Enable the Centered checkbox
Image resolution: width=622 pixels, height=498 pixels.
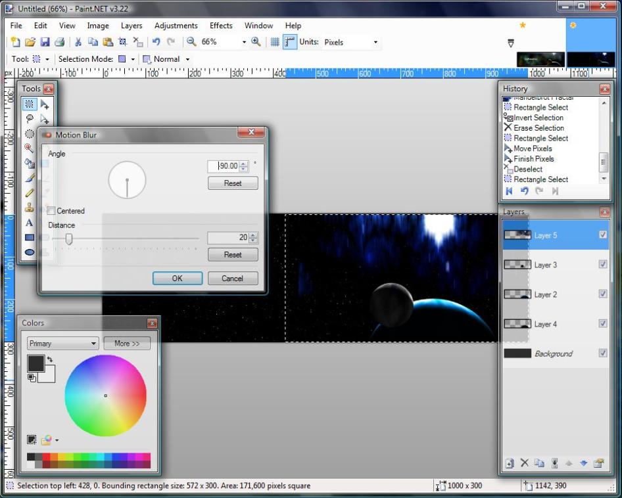pyautogui.click(x=51, y=211)
